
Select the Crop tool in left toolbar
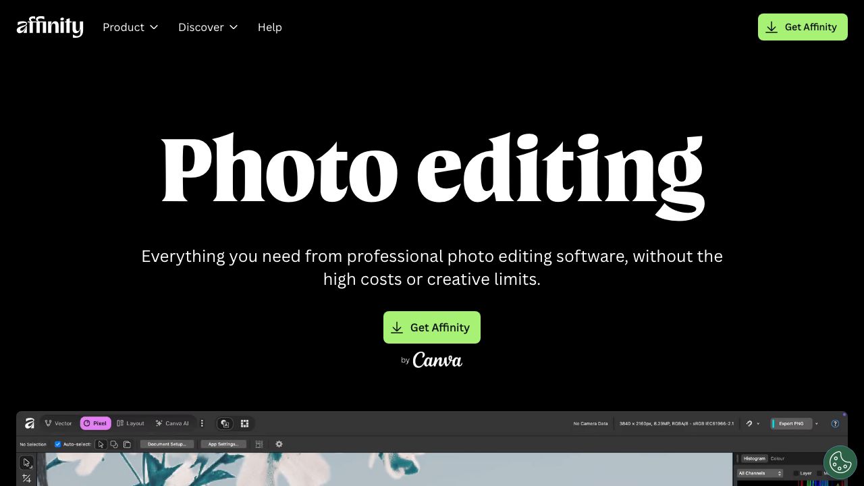pyautogui.click(x=26, y=479)
